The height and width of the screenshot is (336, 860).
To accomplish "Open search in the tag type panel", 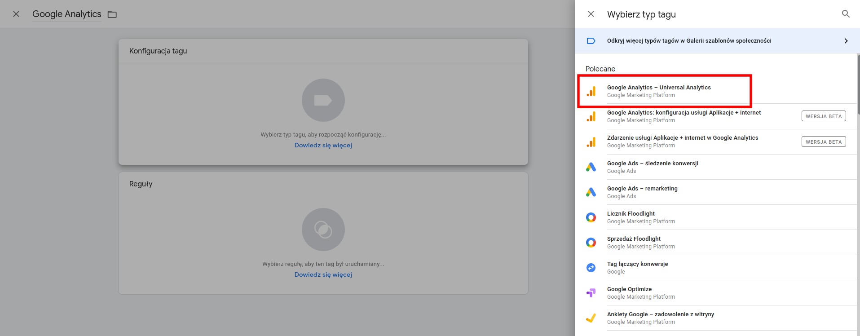I will (846, 14).
